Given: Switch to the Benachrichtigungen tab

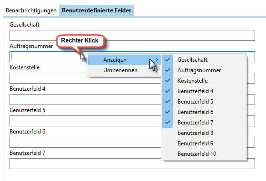Looking at the screenshot, I should [x=31, y=10].
